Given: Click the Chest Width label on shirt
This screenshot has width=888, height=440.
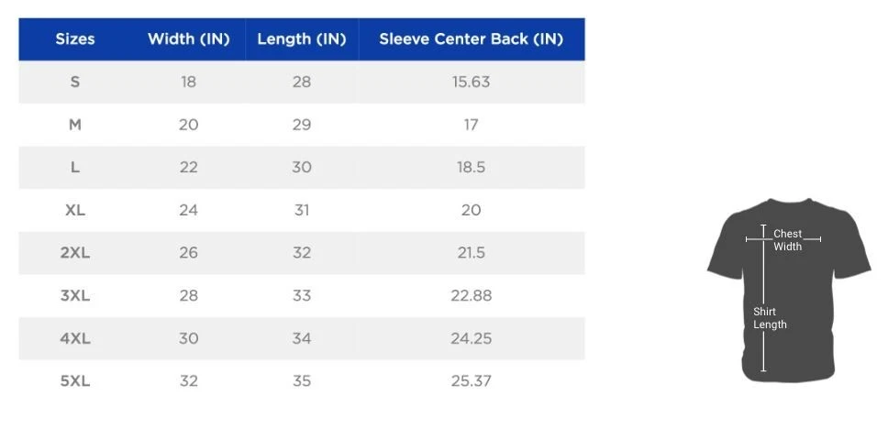Looking at the screenshot, I should tap(787, 240).
